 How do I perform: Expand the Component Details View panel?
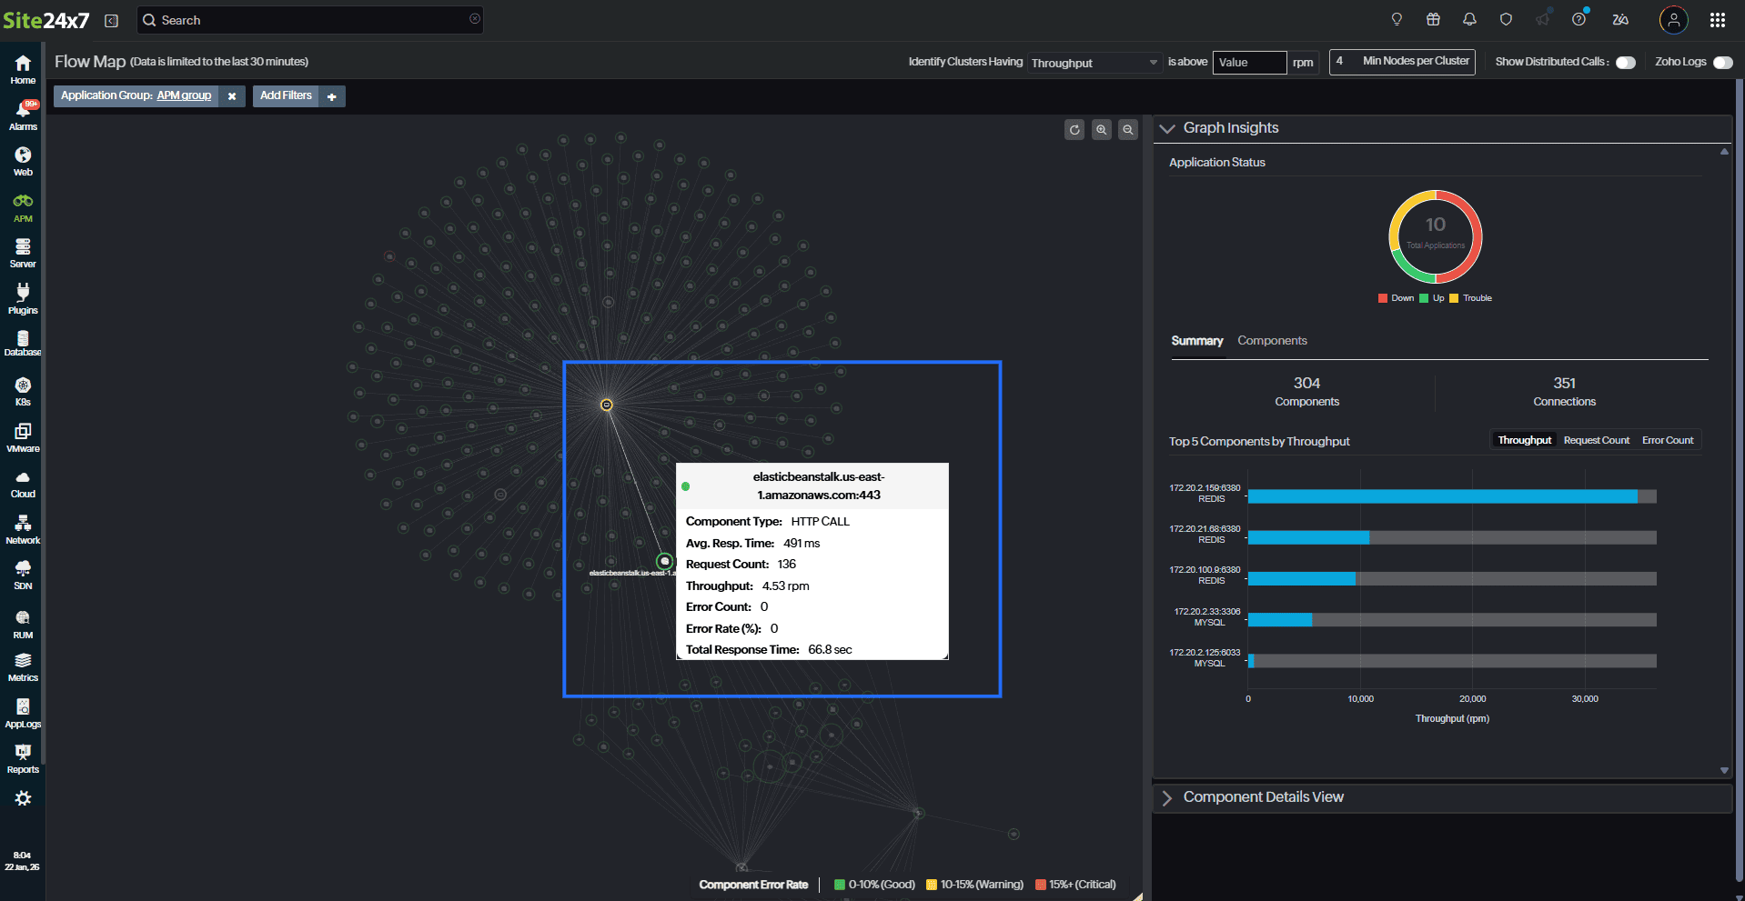point(1167,797)
